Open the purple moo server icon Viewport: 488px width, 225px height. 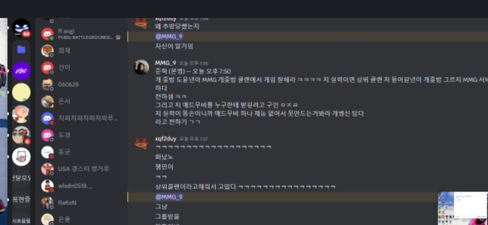pyautogui.click(x=21, y=70)
